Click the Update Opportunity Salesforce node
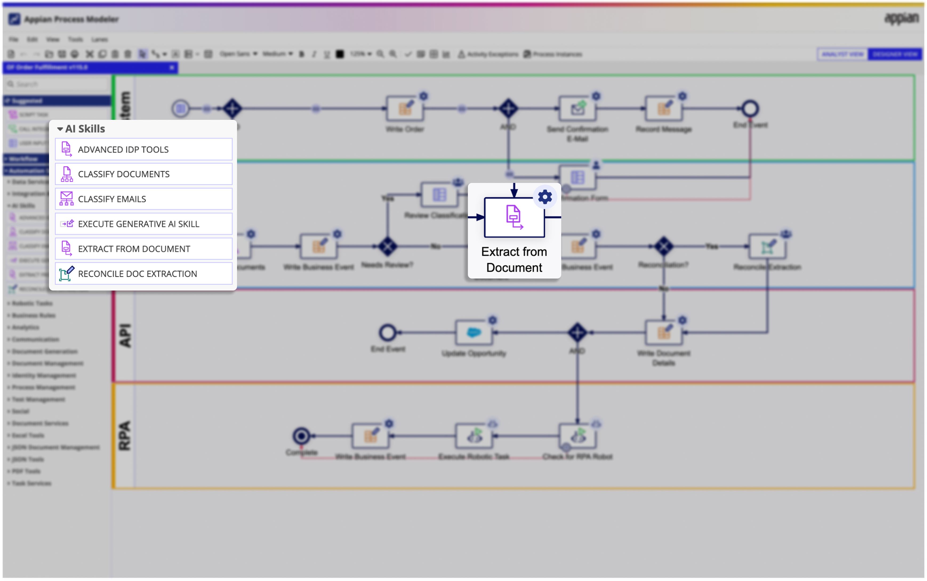Viewport: 927px width, 581px height. click(473, 333)
